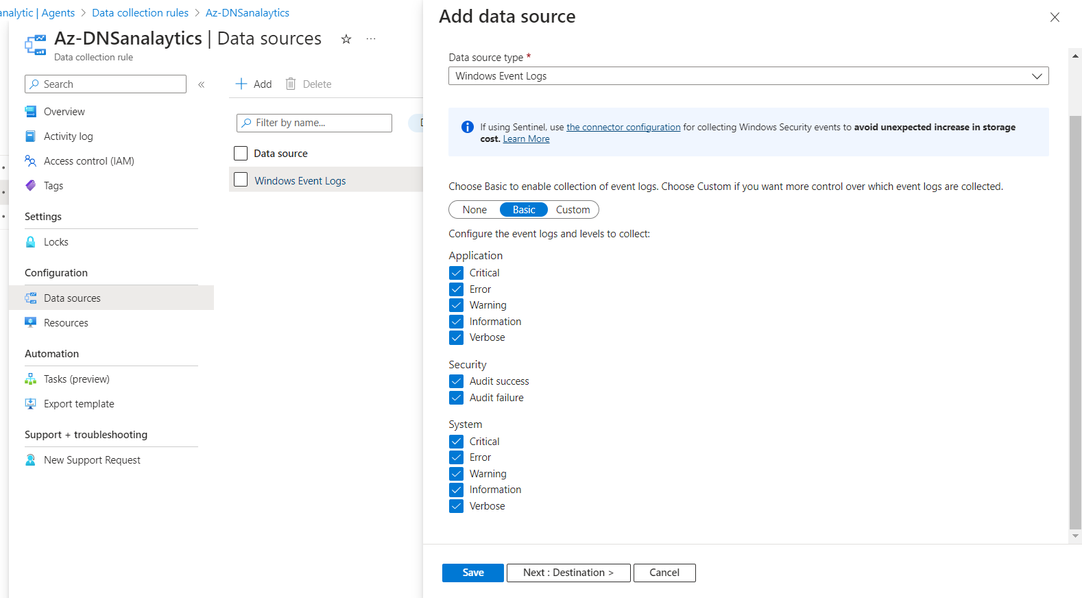Image resolution: width=1082 pixels, height=598 pixels.
Task: Click the Tasks (preview) icon
Action: pos(31,379)
